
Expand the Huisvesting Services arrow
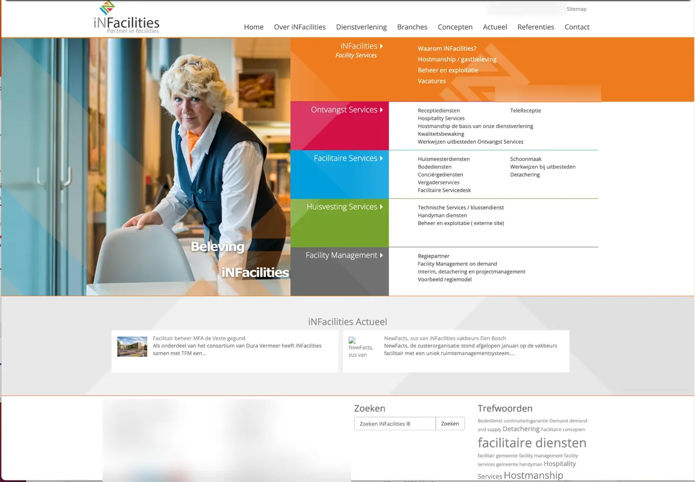pyautogui.click(x=381, y=207)
